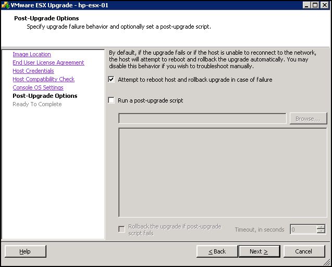Navigate to the Console OS Settings step

[38, 87]
